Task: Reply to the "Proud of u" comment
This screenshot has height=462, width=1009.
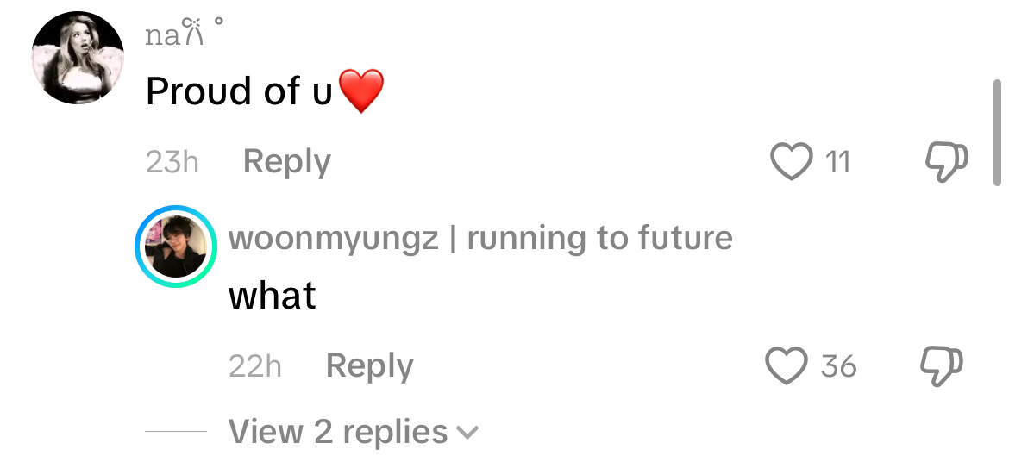Action: point(286,161)
